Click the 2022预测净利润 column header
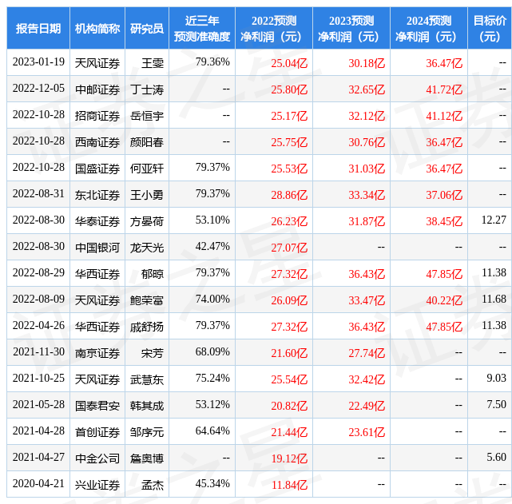 click(x=274, y=29)
